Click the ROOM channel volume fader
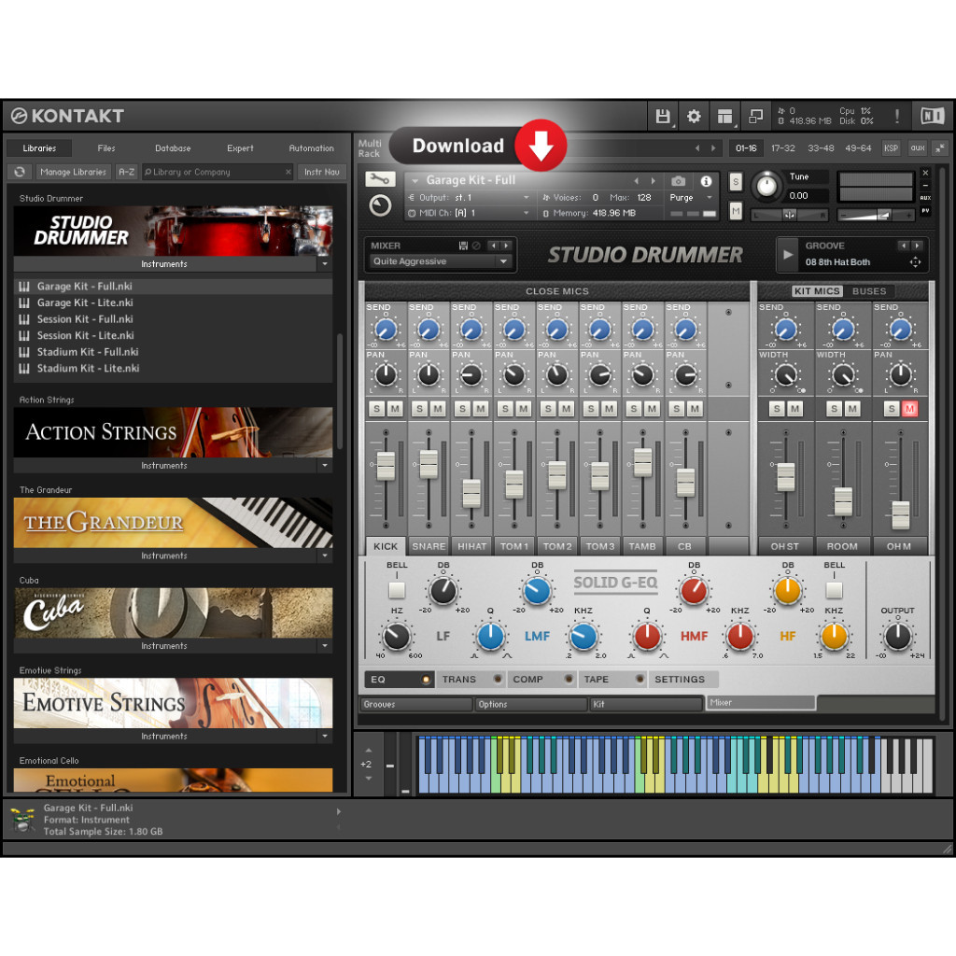This screenshot has width=956, height=956. pos(843,501)
